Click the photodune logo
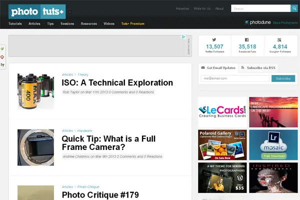 (x=257, y=22)
